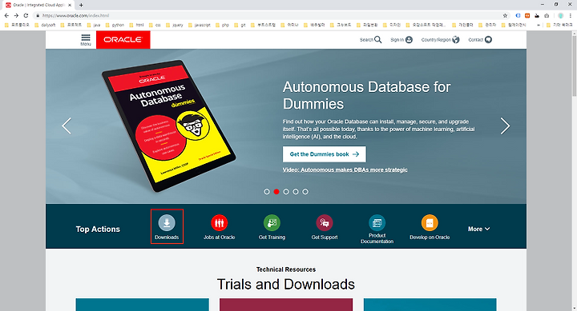Select third carousel dot indicator

click(286, 192)
